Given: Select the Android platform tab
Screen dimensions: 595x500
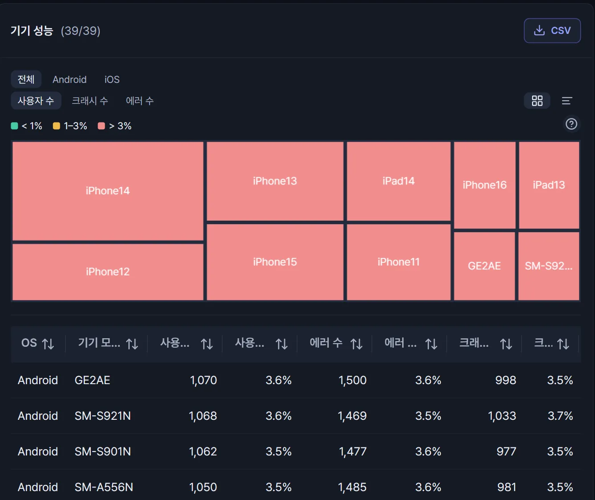Looking at the screenshot, I should click(69, 79).
